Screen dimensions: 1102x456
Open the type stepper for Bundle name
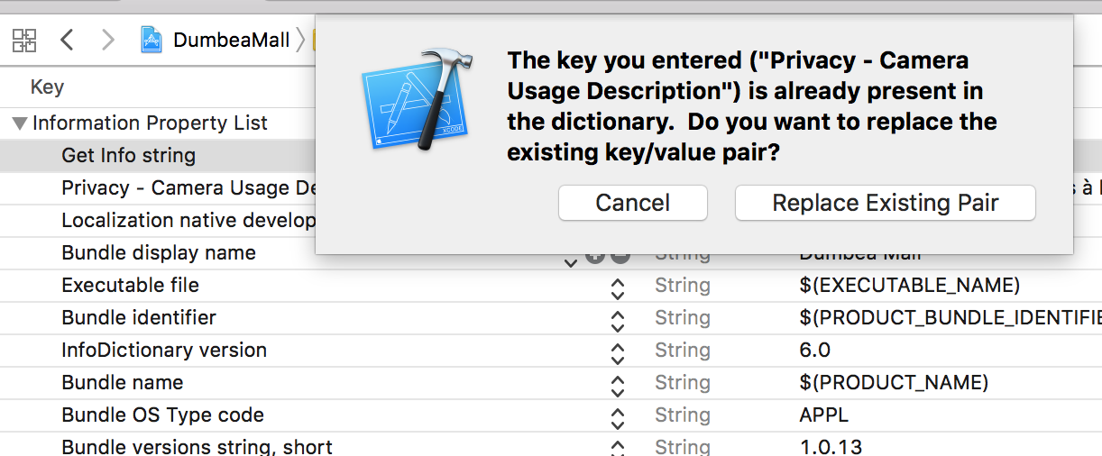click(x=617, y=386)
